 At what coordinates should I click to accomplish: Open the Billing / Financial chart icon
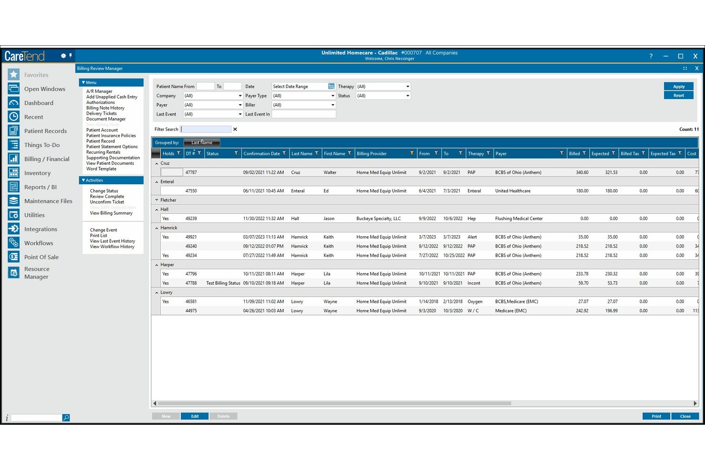coord(14,159)
